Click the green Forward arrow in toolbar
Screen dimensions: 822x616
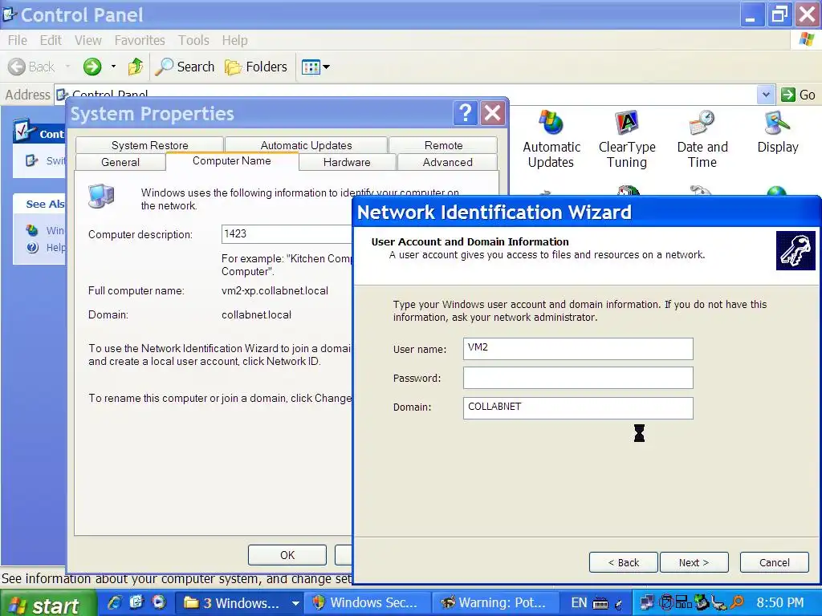pyautogui.click(x=92, y=67)
